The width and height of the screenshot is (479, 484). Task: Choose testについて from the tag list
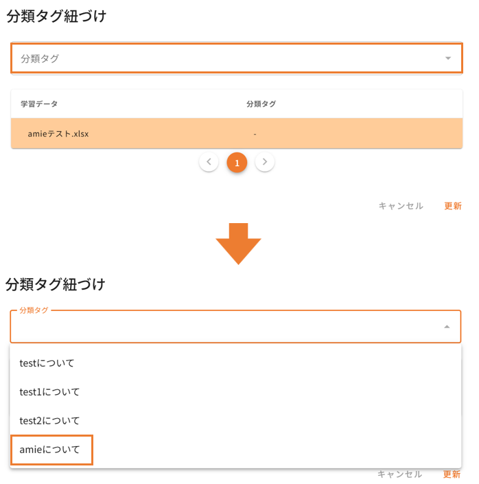[x=47, y=362]
